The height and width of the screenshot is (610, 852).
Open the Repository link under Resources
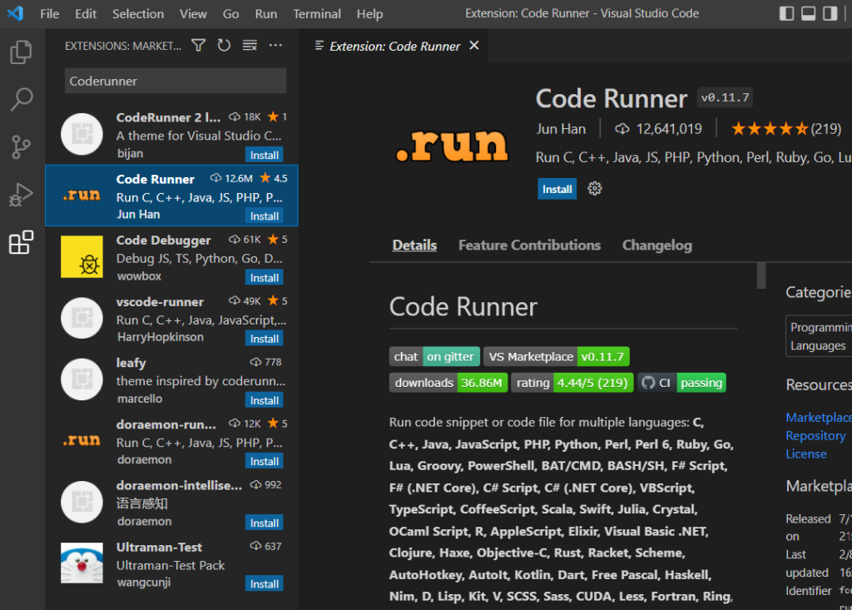click(815, 435)
